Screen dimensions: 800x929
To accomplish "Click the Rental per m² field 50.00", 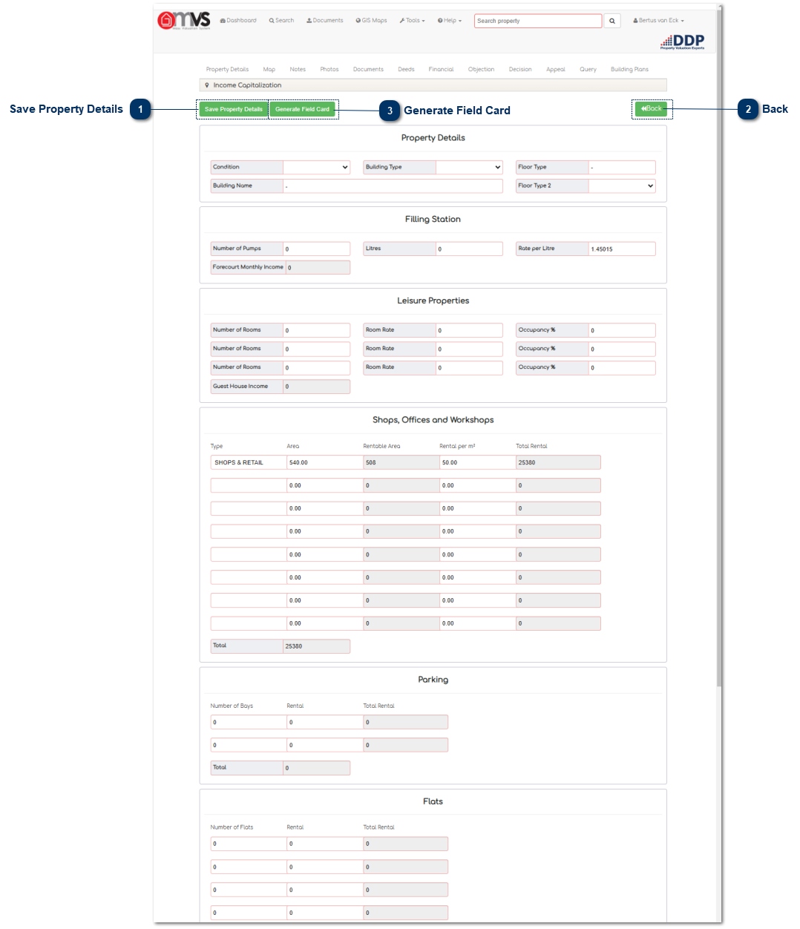I will [478, 462].
